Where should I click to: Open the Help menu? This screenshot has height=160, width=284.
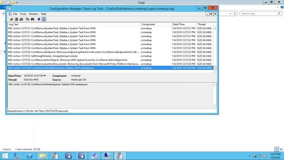point(43,14)
